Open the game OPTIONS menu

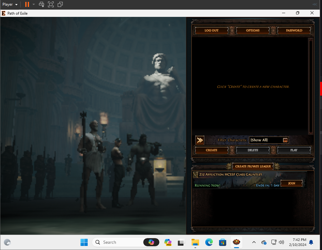(253, 30)
